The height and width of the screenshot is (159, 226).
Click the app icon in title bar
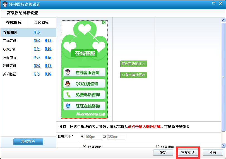tap(4, 4)
